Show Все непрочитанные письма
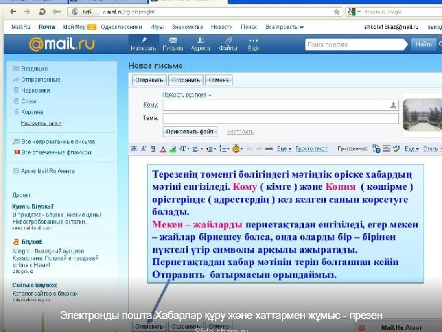Image resolution: width=442 pixels, height=332 pixels. (x=58, y=141)
